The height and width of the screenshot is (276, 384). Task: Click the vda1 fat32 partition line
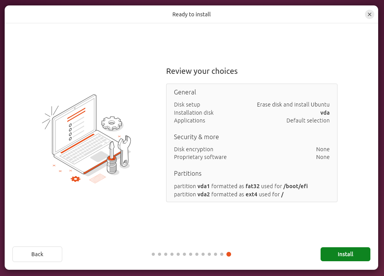tap(240, 186)
